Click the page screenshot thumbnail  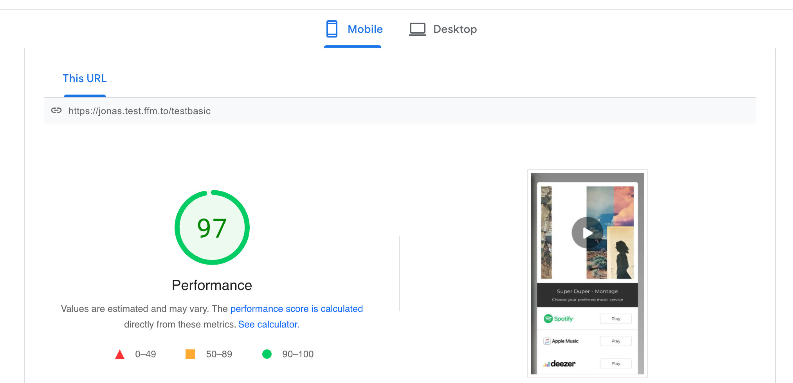click(587, 274)
